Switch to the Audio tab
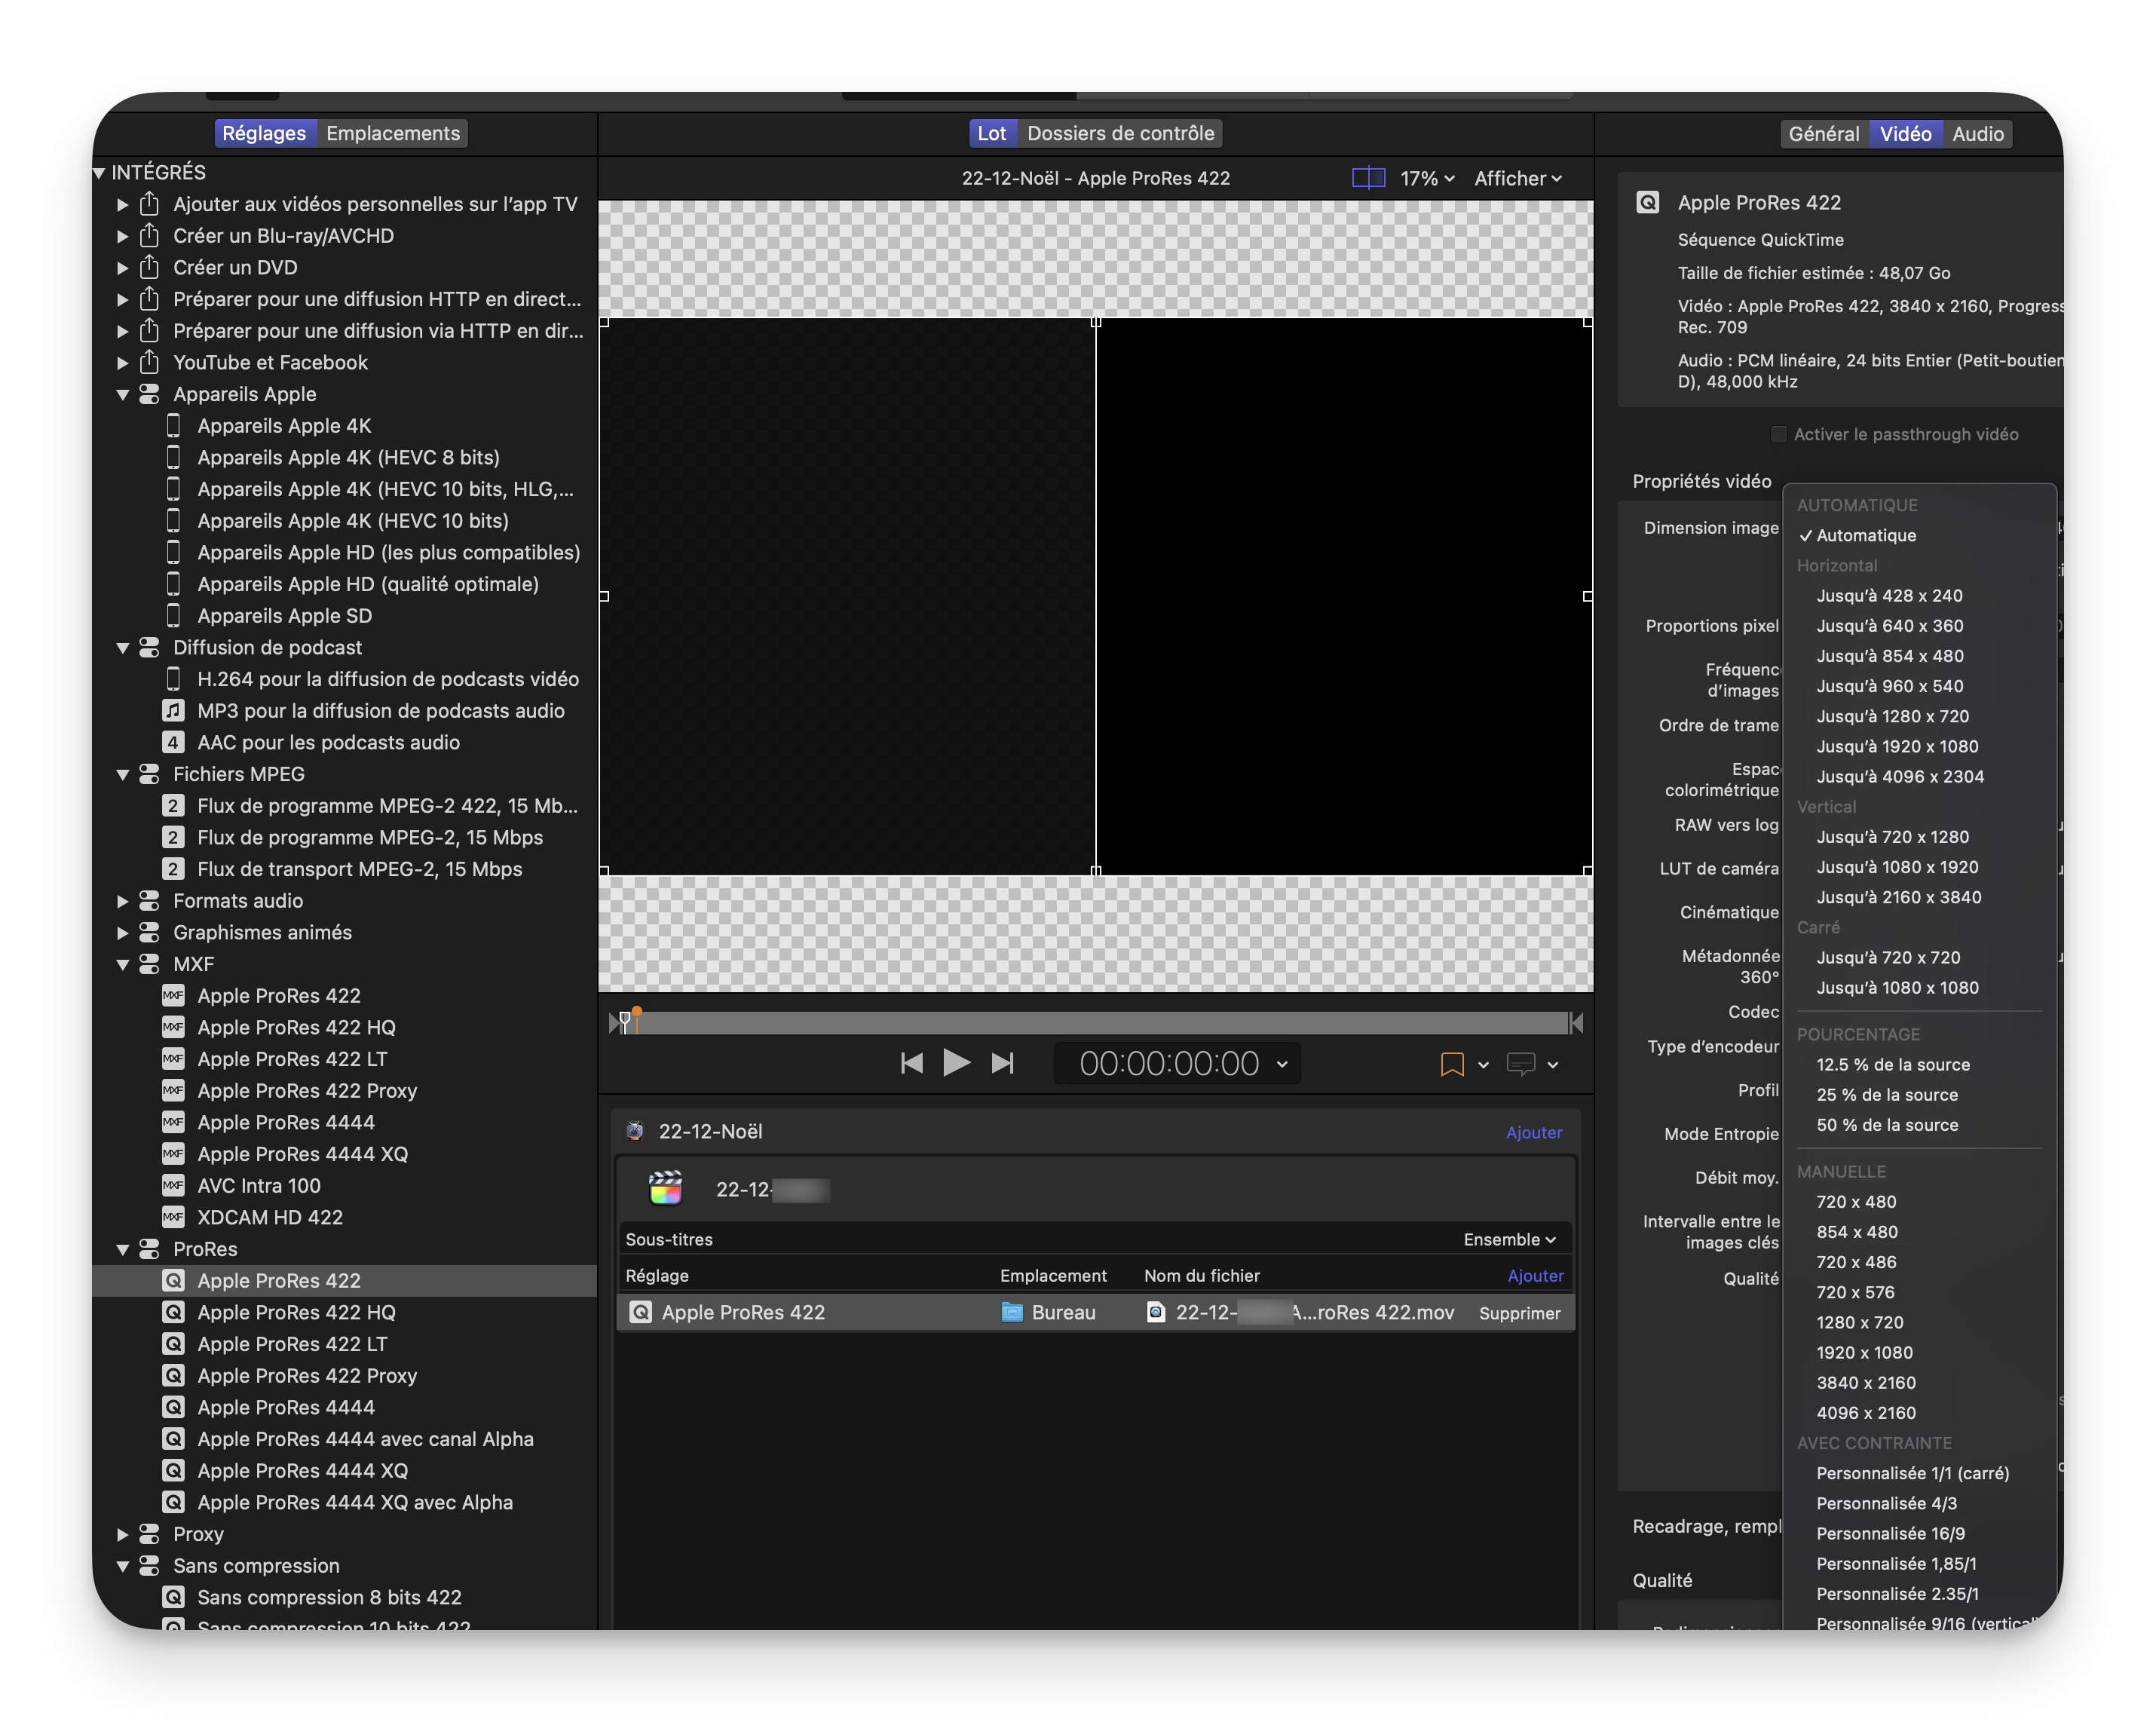2156x1722 pixels. point(1977,134)
